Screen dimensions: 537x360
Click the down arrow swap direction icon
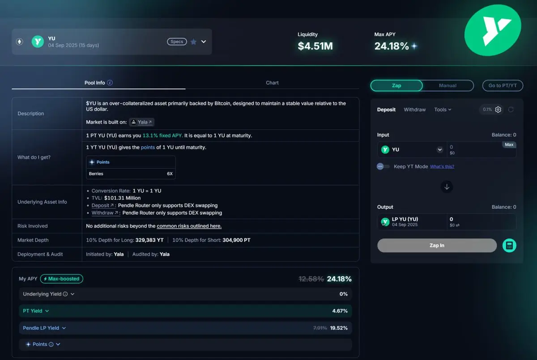tap(447, 187)
